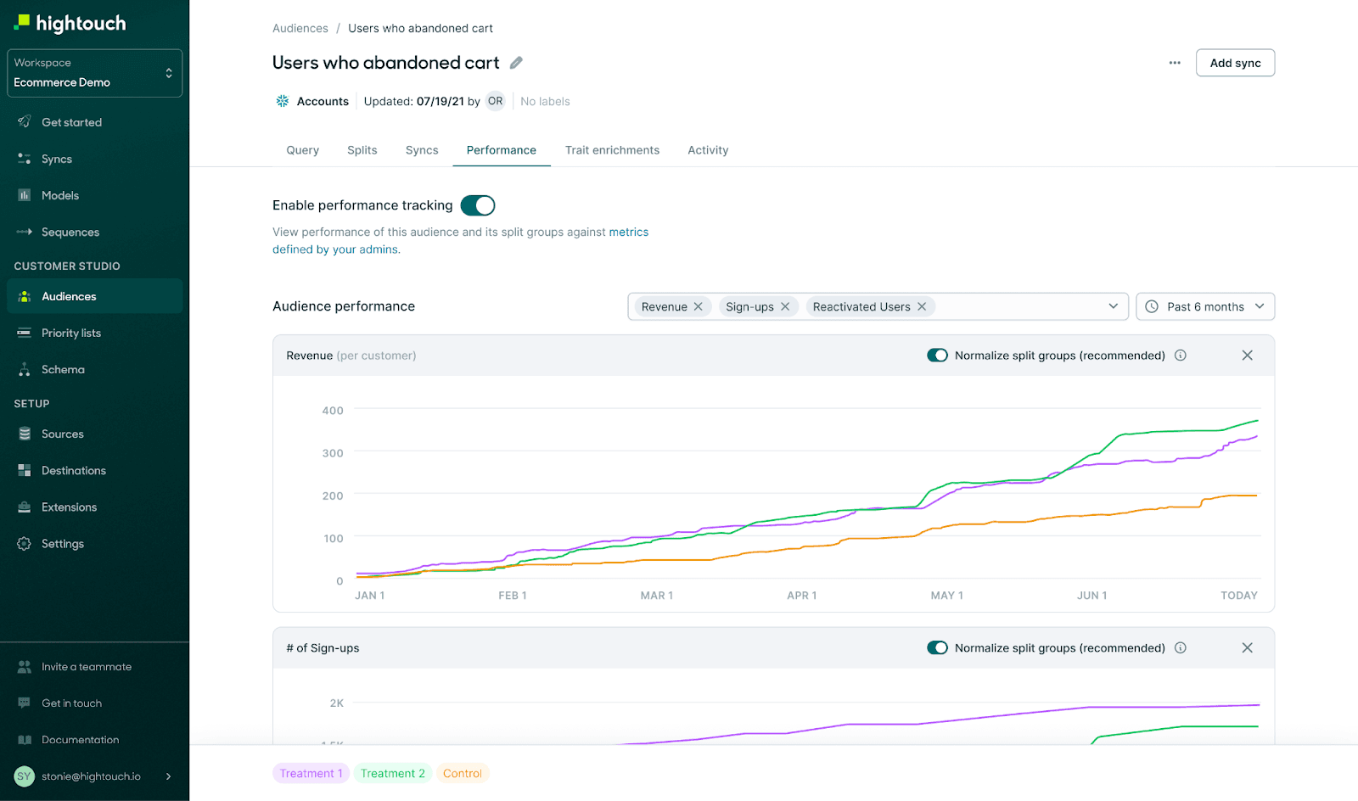Switch to the Splits tab
1358x801 pixels.
[362, 150]
